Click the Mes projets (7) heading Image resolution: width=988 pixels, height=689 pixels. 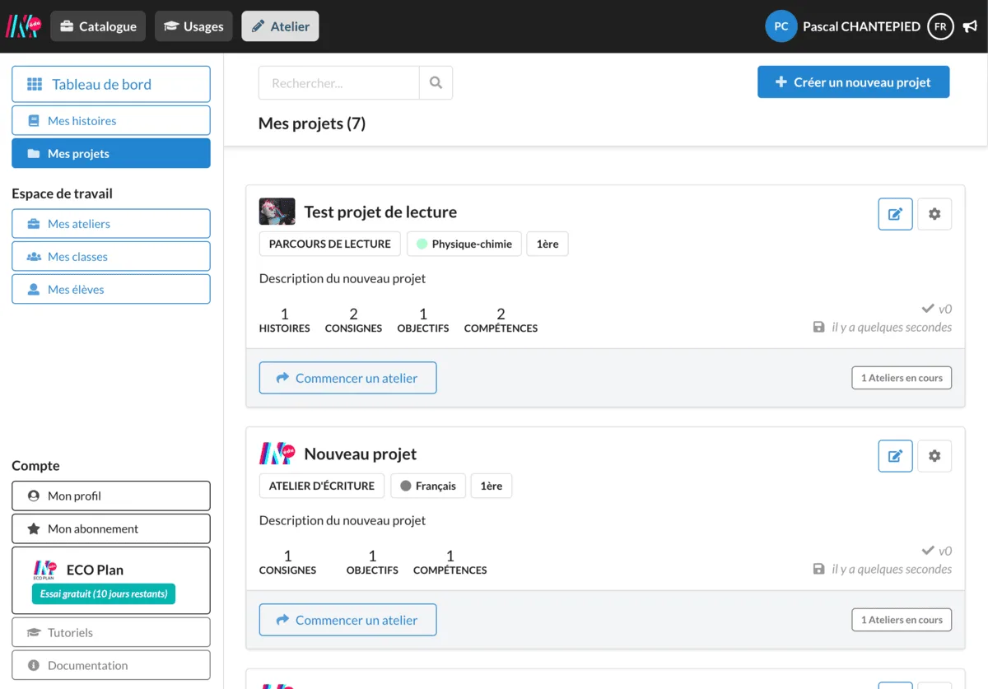pos(312,123)
